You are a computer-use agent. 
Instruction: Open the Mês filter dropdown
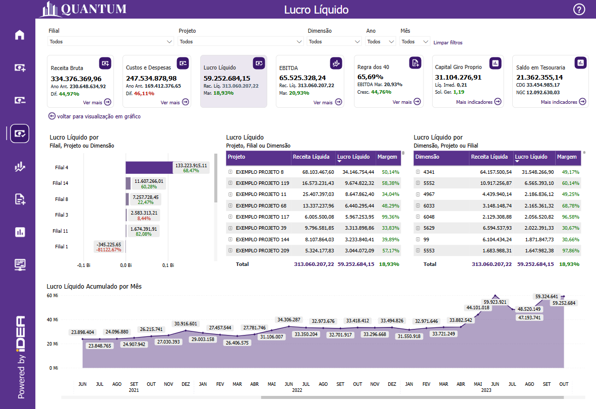tap(414, 41)
